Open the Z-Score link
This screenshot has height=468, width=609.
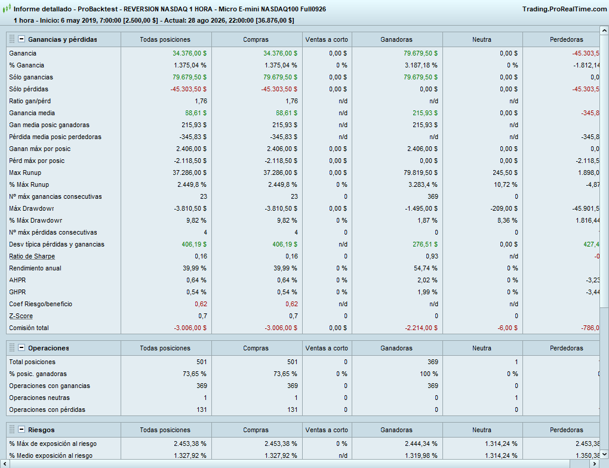click(x=21, y=316)
